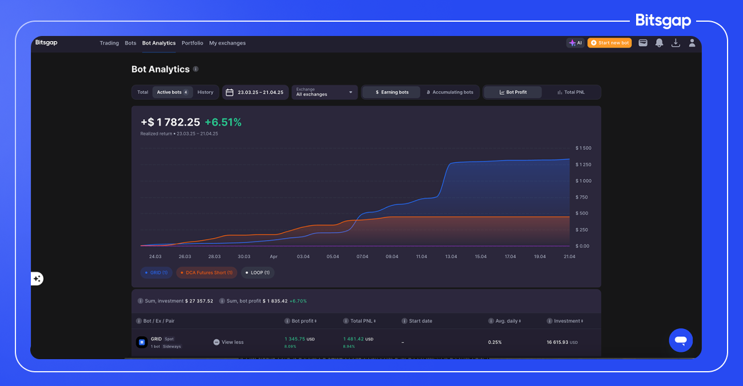Click the Bitsgap logo in the navbar

46,43
